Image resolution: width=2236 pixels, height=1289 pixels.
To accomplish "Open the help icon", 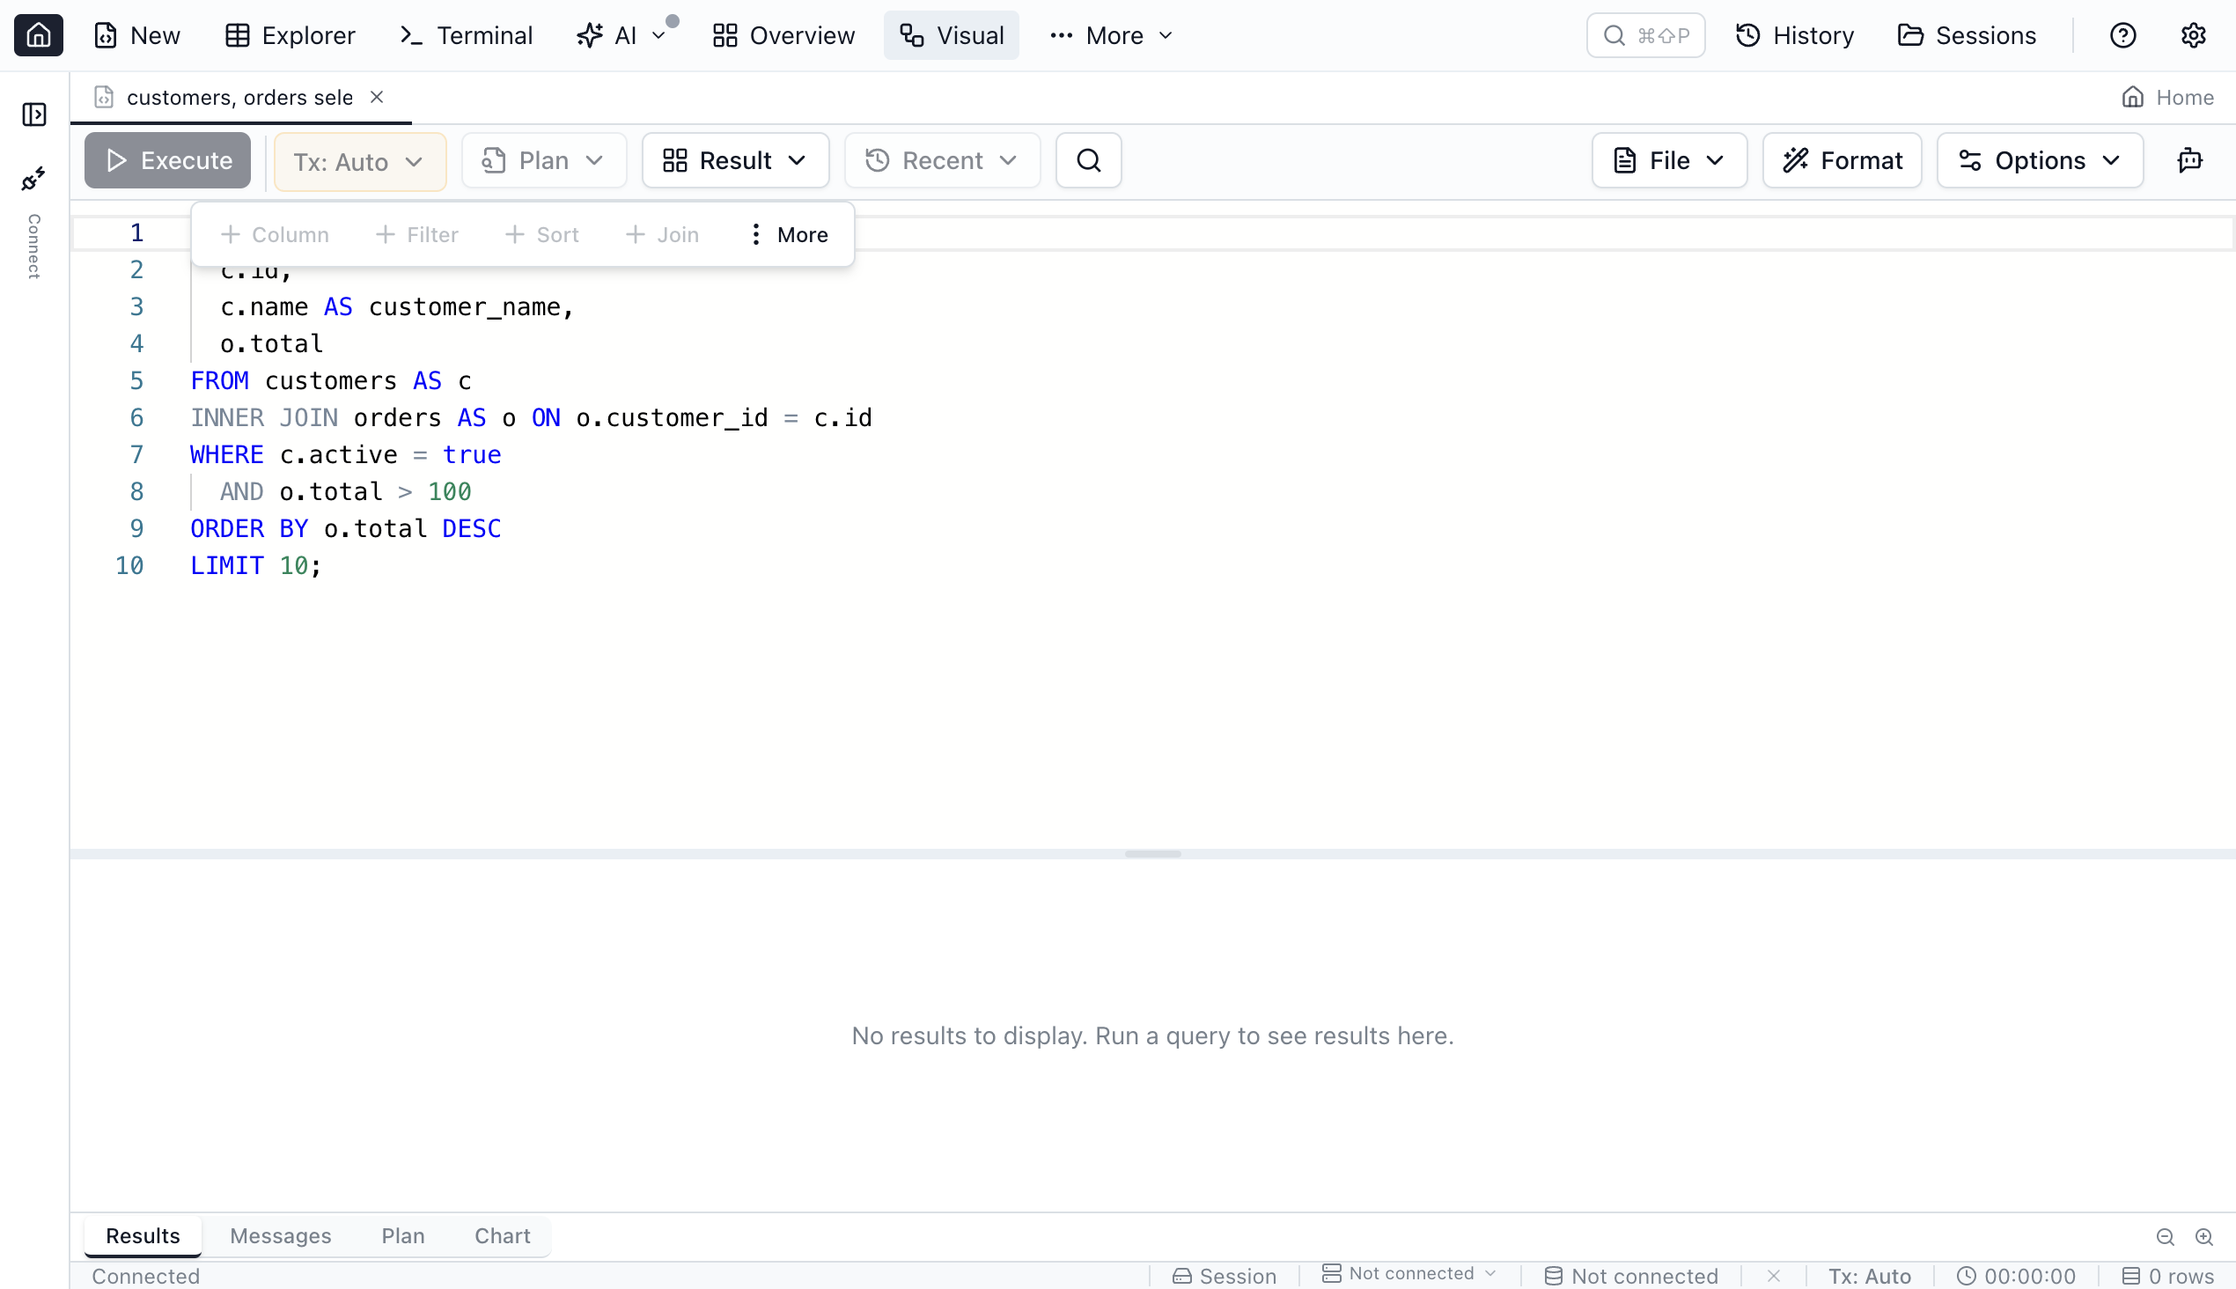I will pyautogui.click(x=2122, y=35).
